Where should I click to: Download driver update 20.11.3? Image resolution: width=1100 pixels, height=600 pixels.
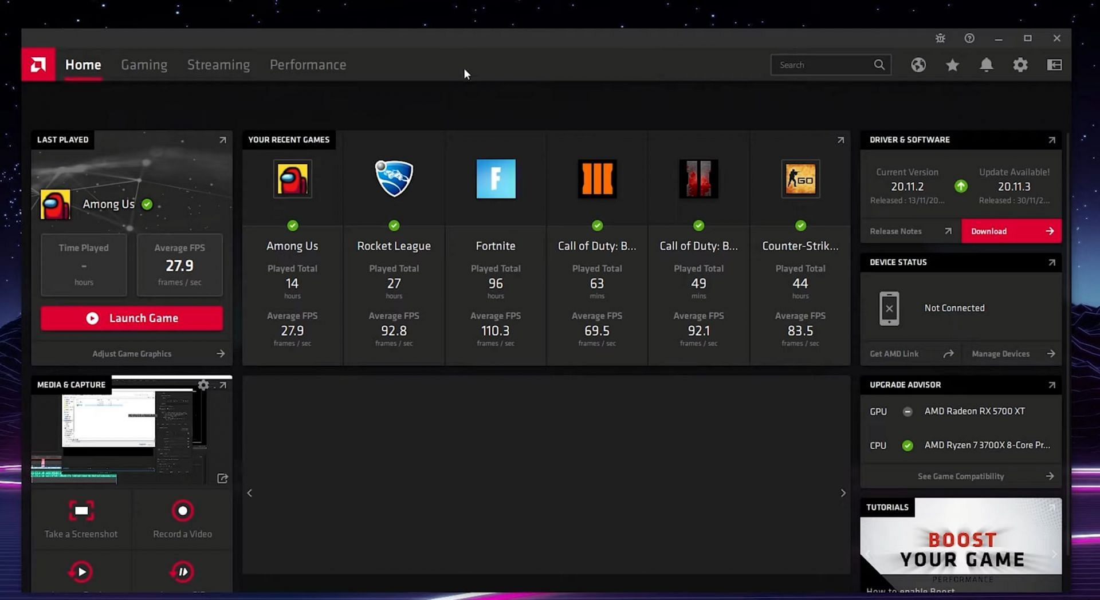coord(1011,231)
